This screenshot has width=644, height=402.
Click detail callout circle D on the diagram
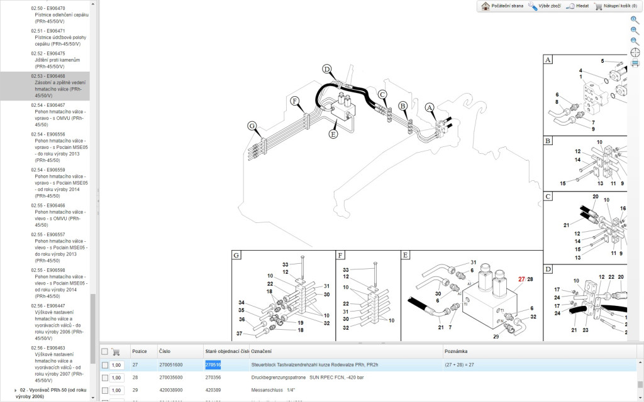pos(327,69)
